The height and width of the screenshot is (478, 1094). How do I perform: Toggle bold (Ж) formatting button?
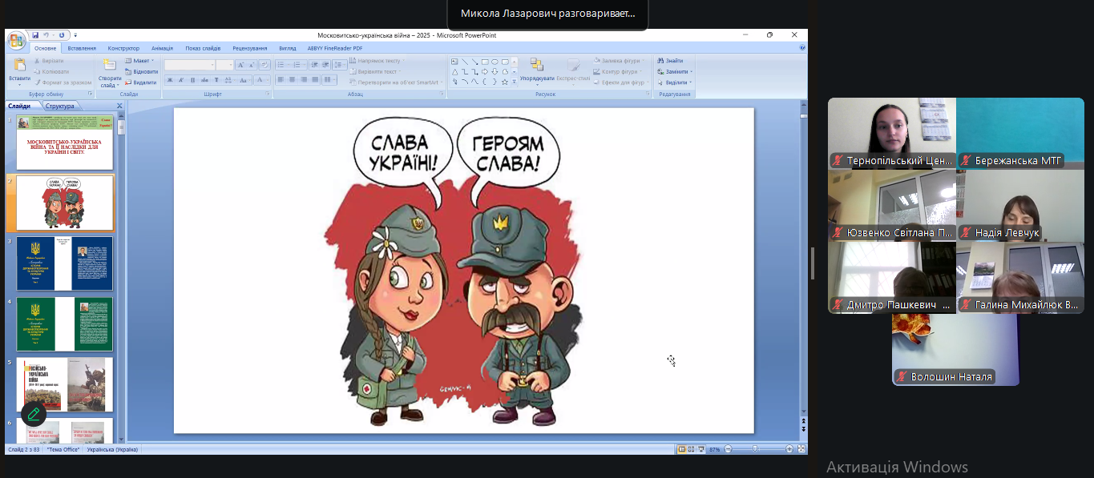[171, 80]
